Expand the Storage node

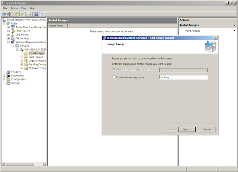point(4,83)
